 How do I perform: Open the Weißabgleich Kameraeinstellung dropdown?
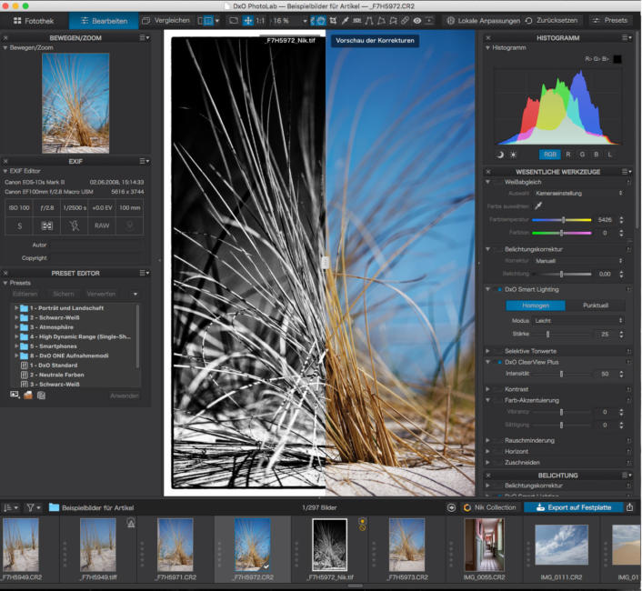[x=578, y=193]
